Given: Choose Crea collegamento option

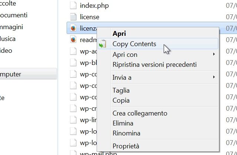Looking at the screenshot, I should tap(140, 113).
